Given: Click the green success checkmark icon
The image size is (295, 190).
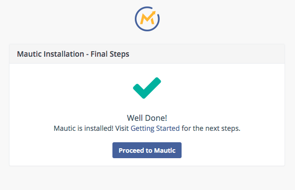Looking at the screenshot, I should (x=147, y=88).
